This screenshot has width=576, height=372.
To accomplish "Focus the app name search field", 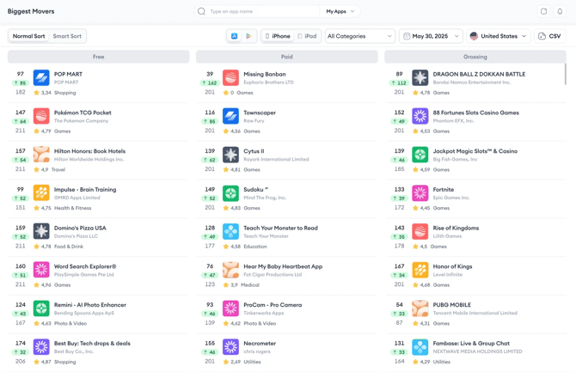I will click(263, 11).
